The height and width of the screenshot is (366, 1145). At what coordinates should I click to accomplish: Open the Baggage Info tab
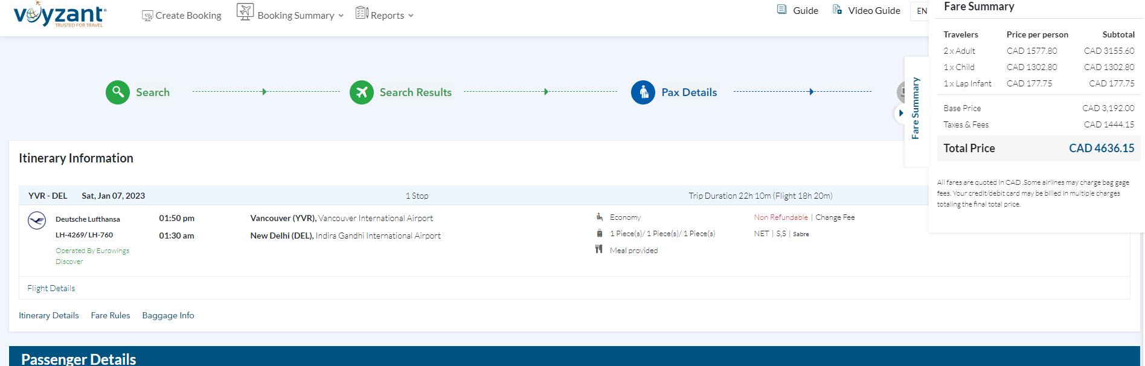click(168, 315)
